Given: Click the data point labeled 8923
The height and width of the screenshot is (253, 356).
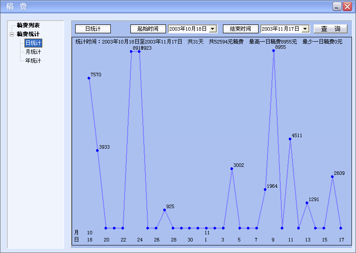Looking at the screenshot, I should [x=139, y=51].
